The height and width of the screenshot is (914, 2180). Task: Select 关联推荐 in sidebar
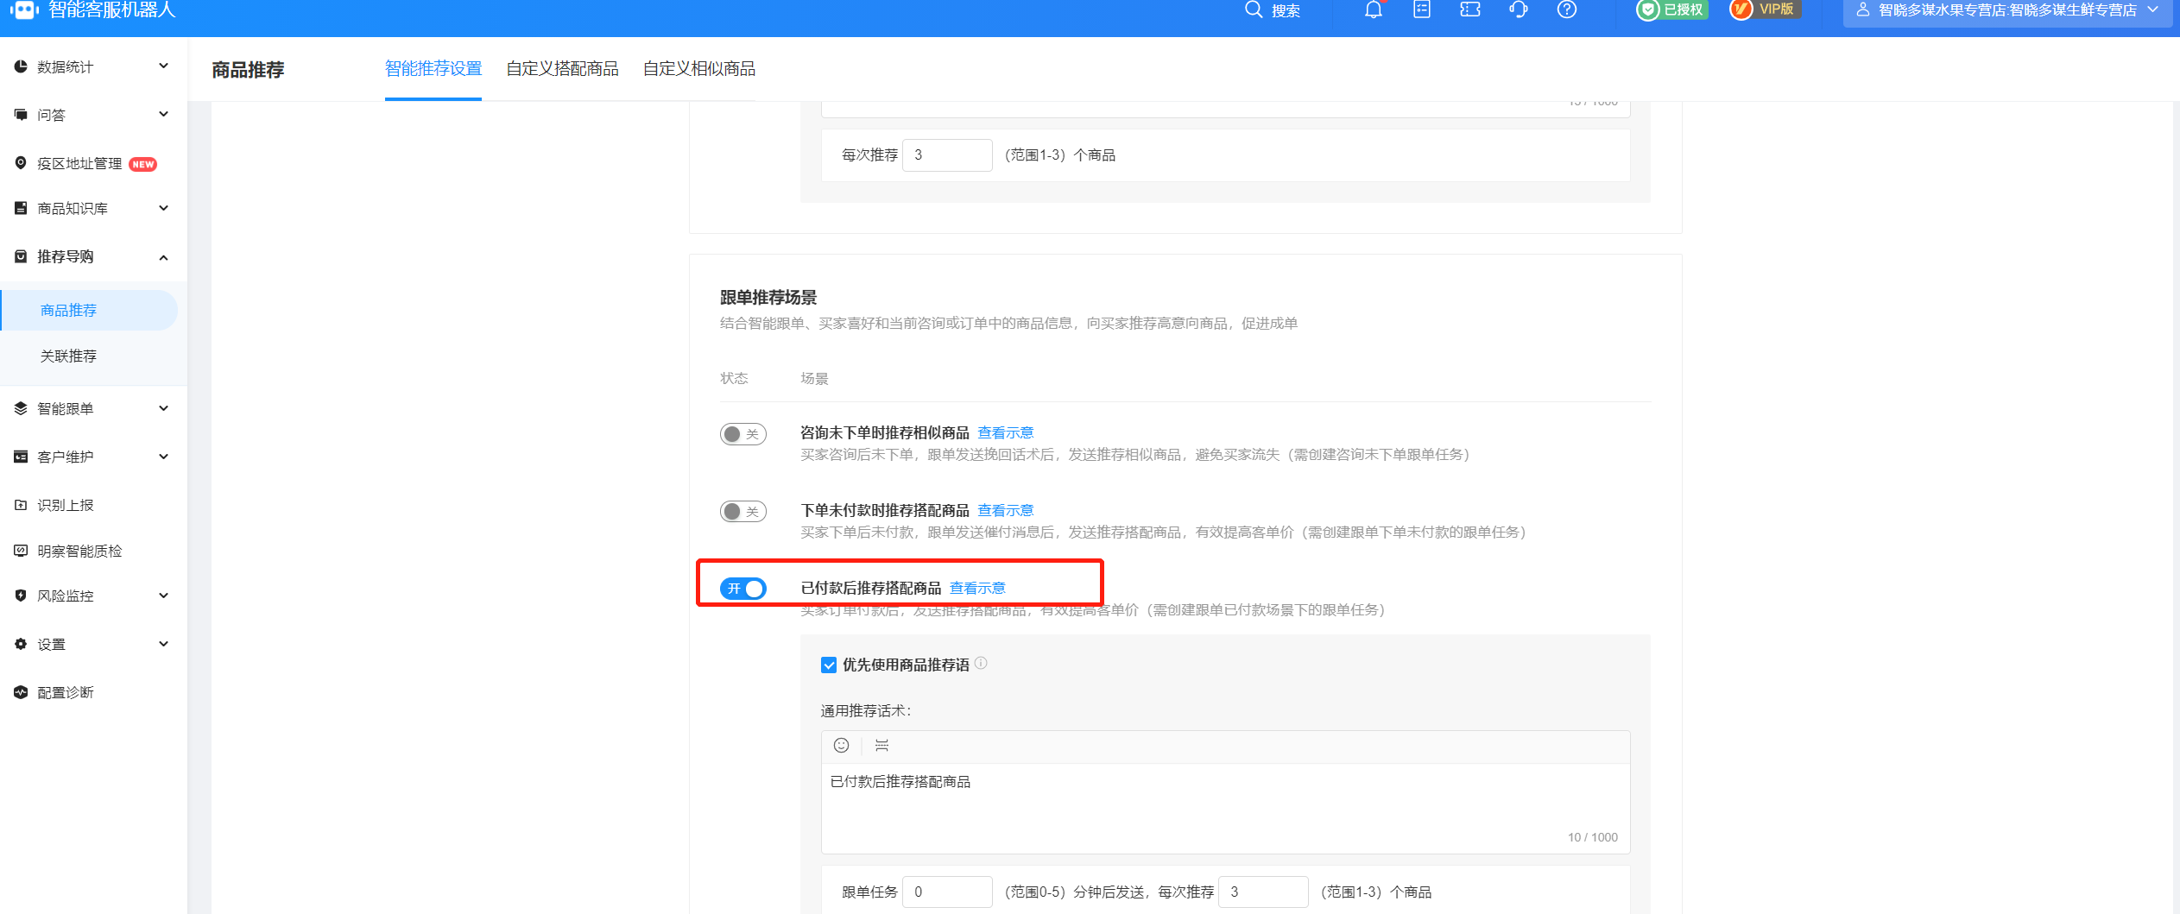68,356
